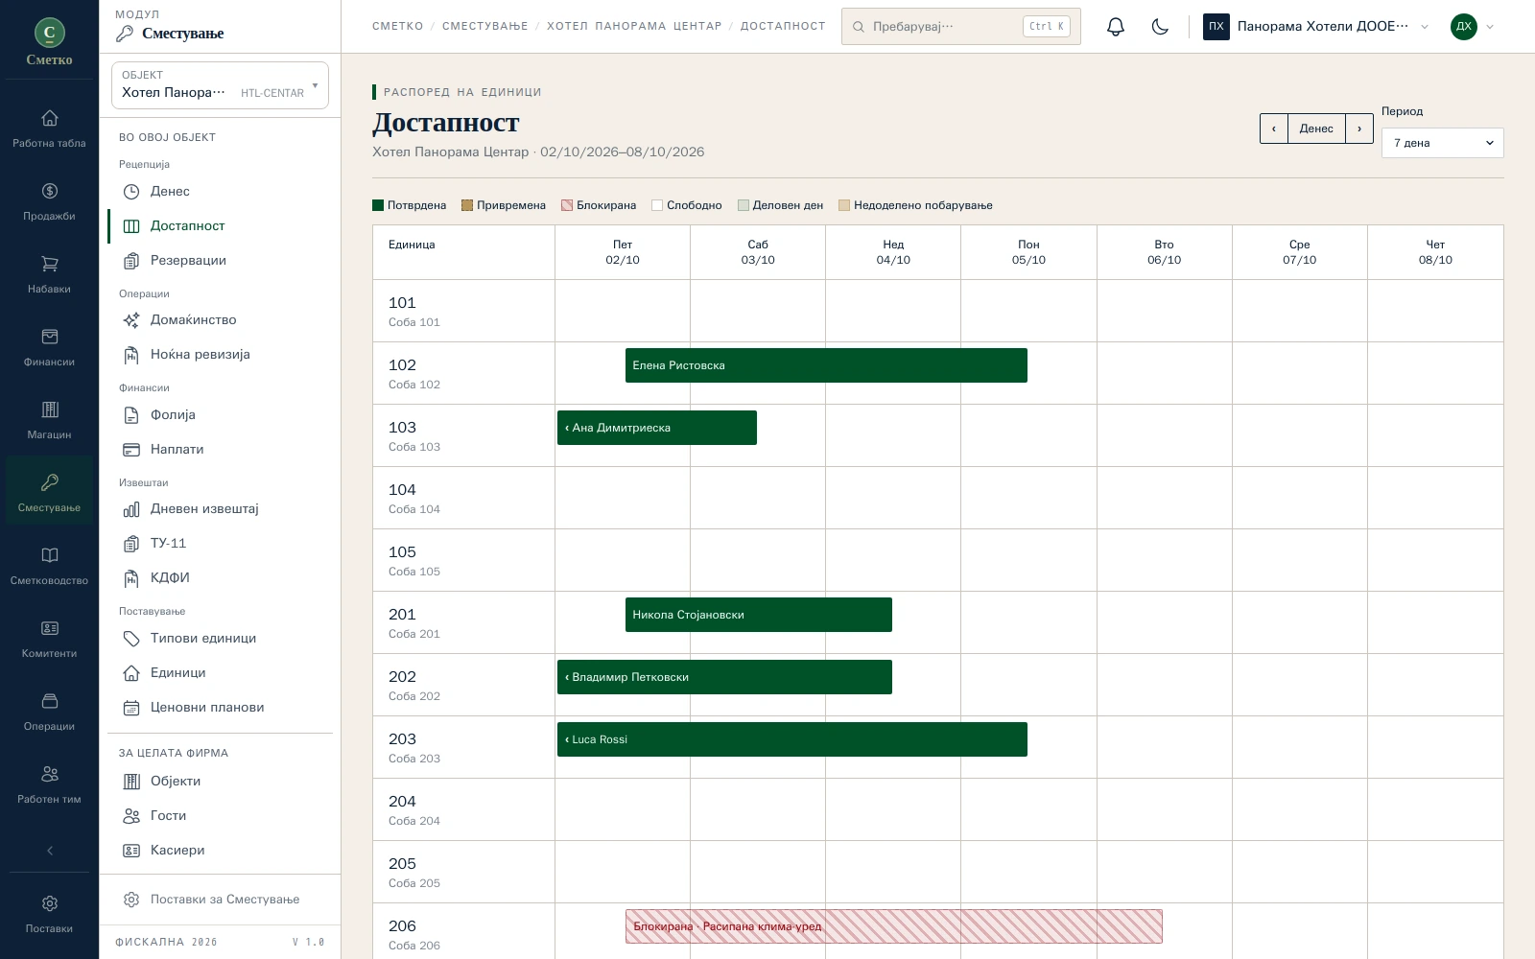The width and height of the screenshot is (1535, 959).
Task: Open the notifications bell
Action: point(1115,27)
